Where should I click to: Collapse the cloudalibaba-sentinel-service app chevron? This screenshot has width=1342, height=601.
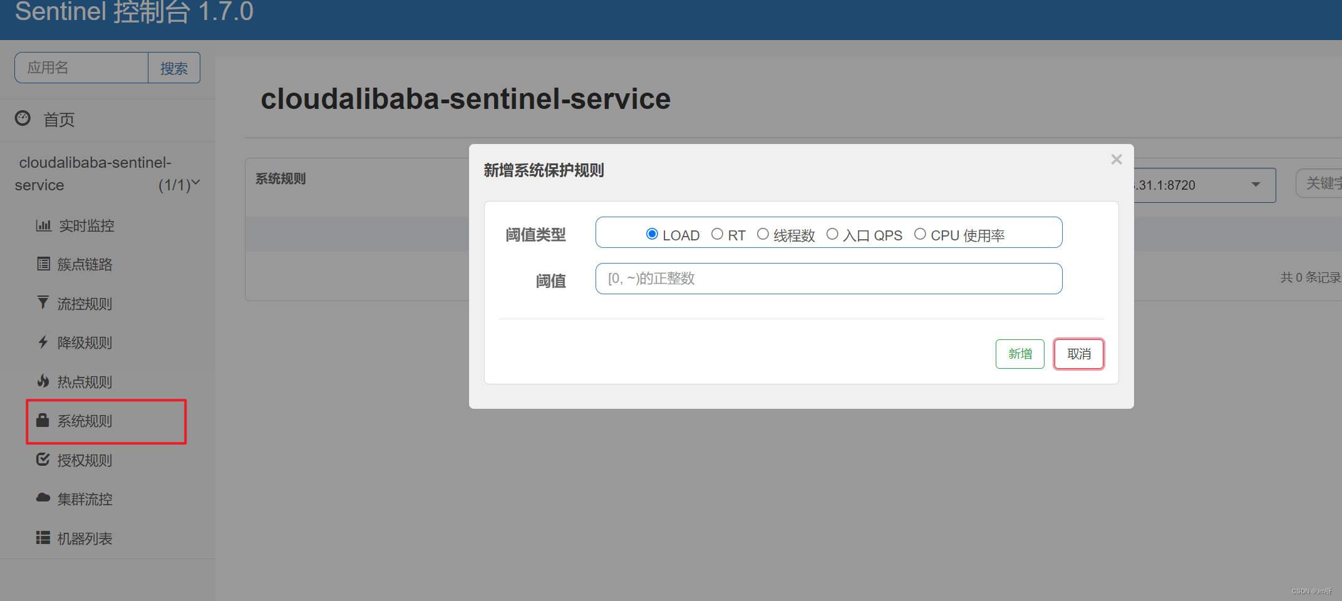[195, 183]
